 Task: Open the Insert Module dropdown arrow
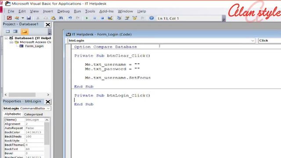[x=22, y=18]
